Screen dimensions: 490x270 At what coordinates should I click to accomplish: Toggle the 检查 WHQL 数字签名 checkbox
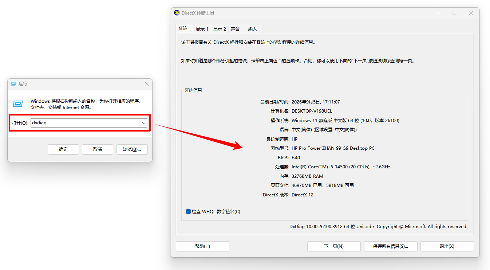pyautogui.click(x=188, y=211)
